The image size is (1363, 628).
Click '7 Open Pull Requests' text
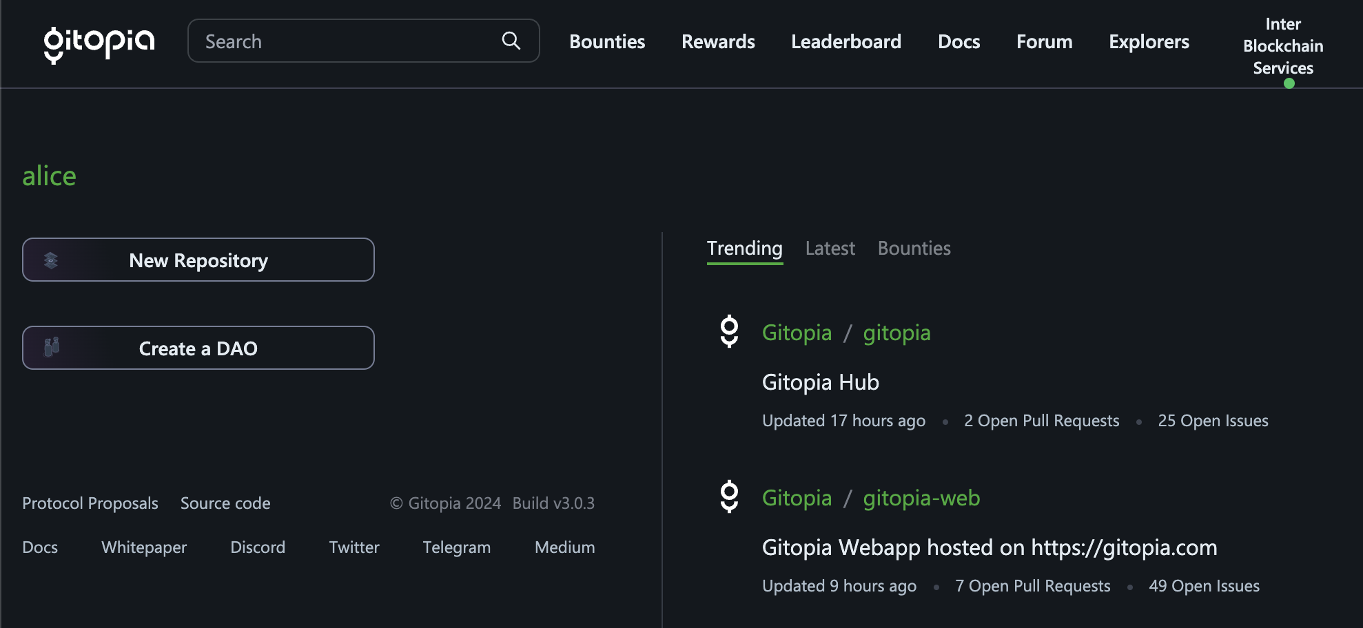click(x=1032, y=586)
